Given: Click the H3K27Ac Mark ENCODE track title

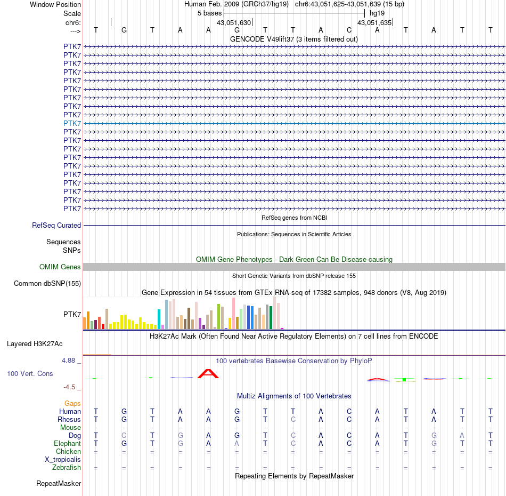Looking at the screenshot, I should (x=294, y=337).
